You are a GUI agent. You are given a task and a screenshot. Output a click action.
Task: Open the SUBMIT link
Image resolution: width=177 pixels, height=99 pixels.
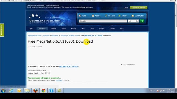(x=123, y=16)
